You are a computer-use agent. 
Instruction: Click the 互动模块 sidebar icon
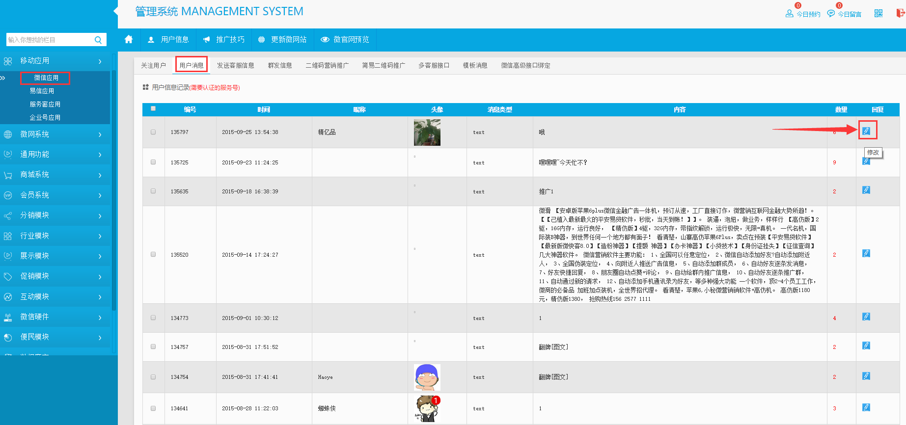coord(8,297)
